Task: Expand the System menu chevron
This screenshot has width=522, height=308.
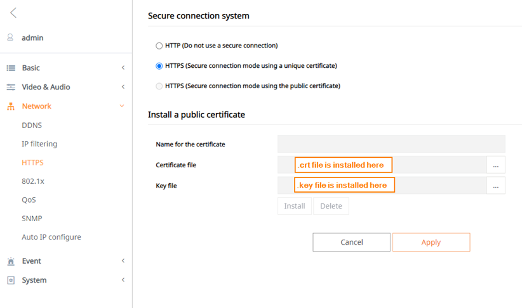Action: click(x=123, y=280)
